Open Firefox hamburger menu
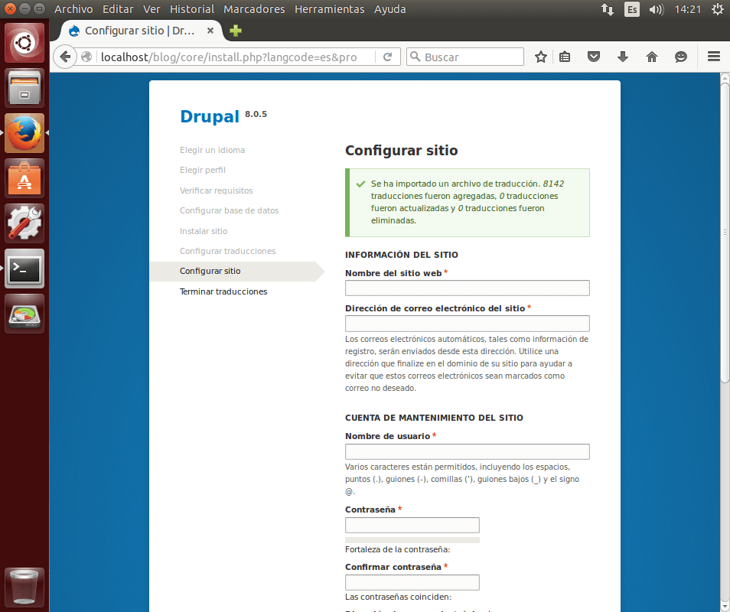 pyautogui.click(x=714, y=57)
